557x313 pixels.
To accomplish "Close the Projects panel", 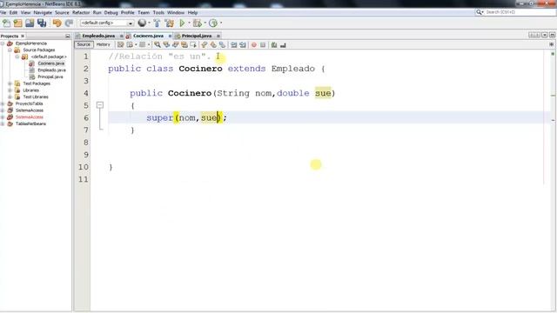I will coord(23,36).
